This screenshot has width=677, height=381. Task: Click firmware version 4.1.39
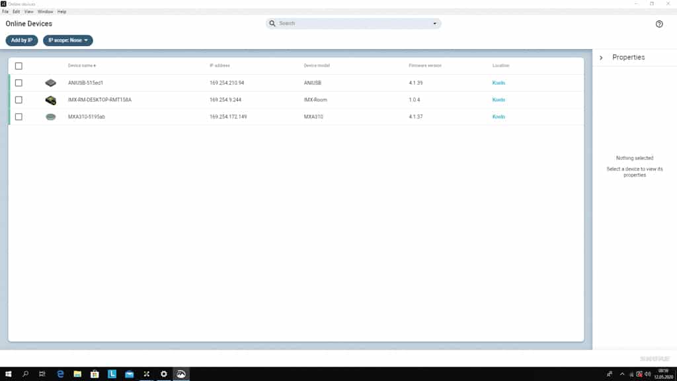click(x=416, y=83)
